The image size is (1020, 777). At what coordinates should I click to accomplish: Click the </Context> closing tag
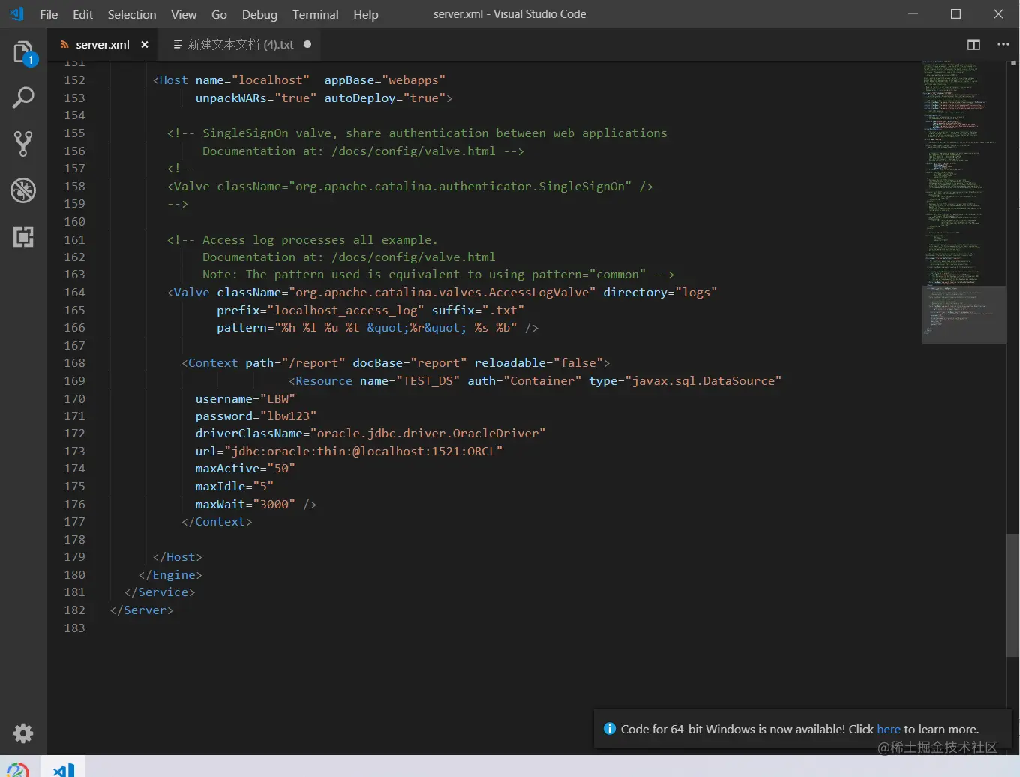click(217, 522)
